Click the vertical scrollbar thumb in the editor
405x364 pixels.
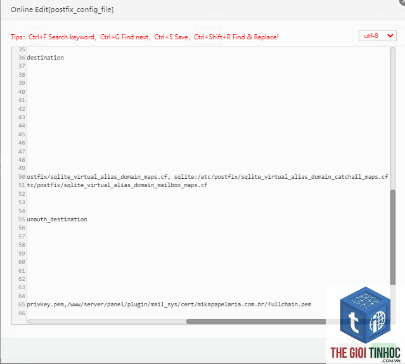click(x=393, y=237)
